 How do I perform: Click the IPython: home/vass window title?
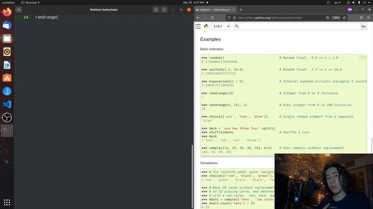pyautogui.click(x=104, y=10)
